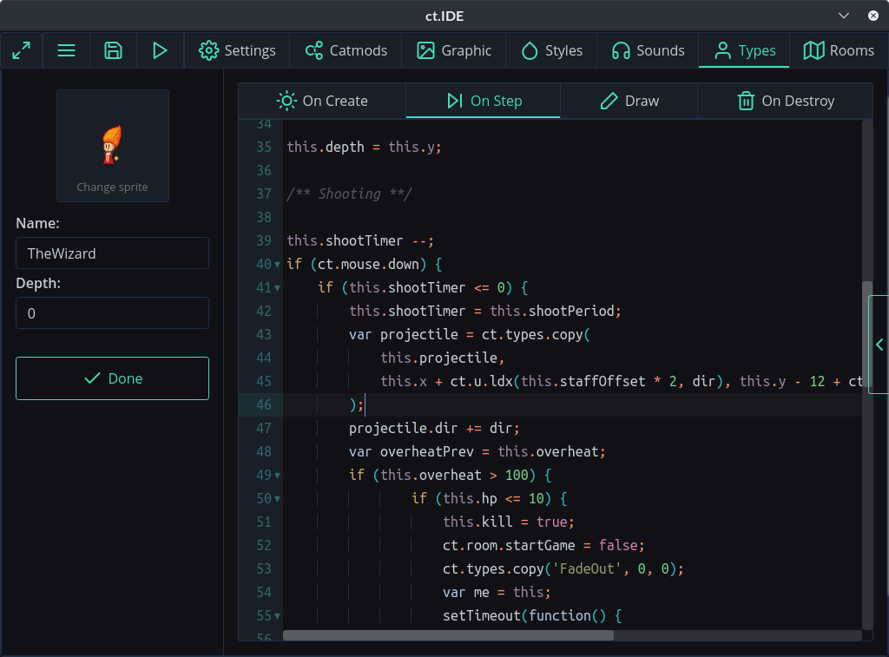Open the Graphic tab
Image resolution: width=889 pixels, height=657 pixels.
[454, 50]
